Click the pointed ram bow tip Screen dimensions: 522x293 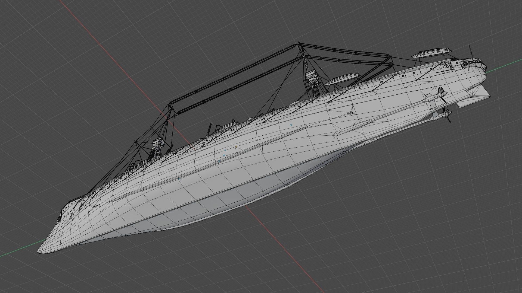[x=41, y=251]
